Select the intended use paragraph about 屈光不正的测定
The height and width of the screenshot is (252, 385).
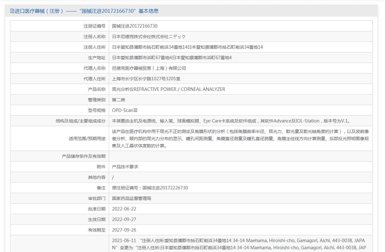[x=241, y=139]
